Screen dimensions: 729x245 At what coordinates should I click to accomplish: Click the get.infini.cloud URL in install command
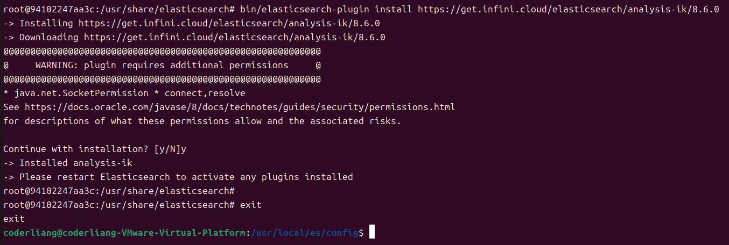coord(569,10)
